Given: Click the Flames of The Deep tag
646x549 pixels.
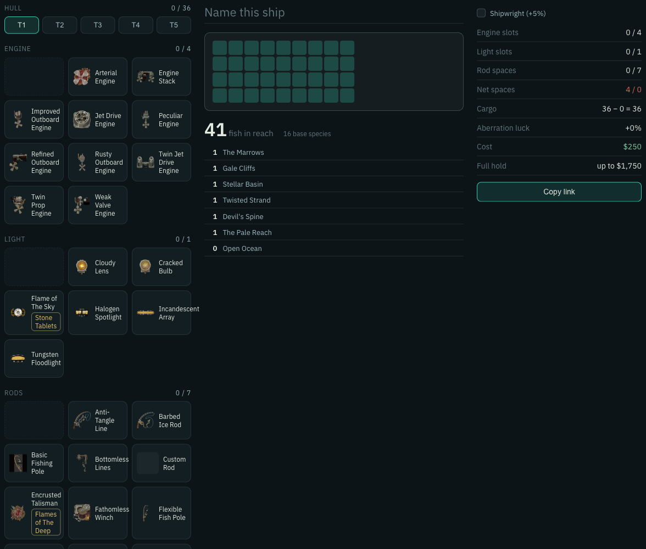Looking at the screenshot, I should (46, 522).
